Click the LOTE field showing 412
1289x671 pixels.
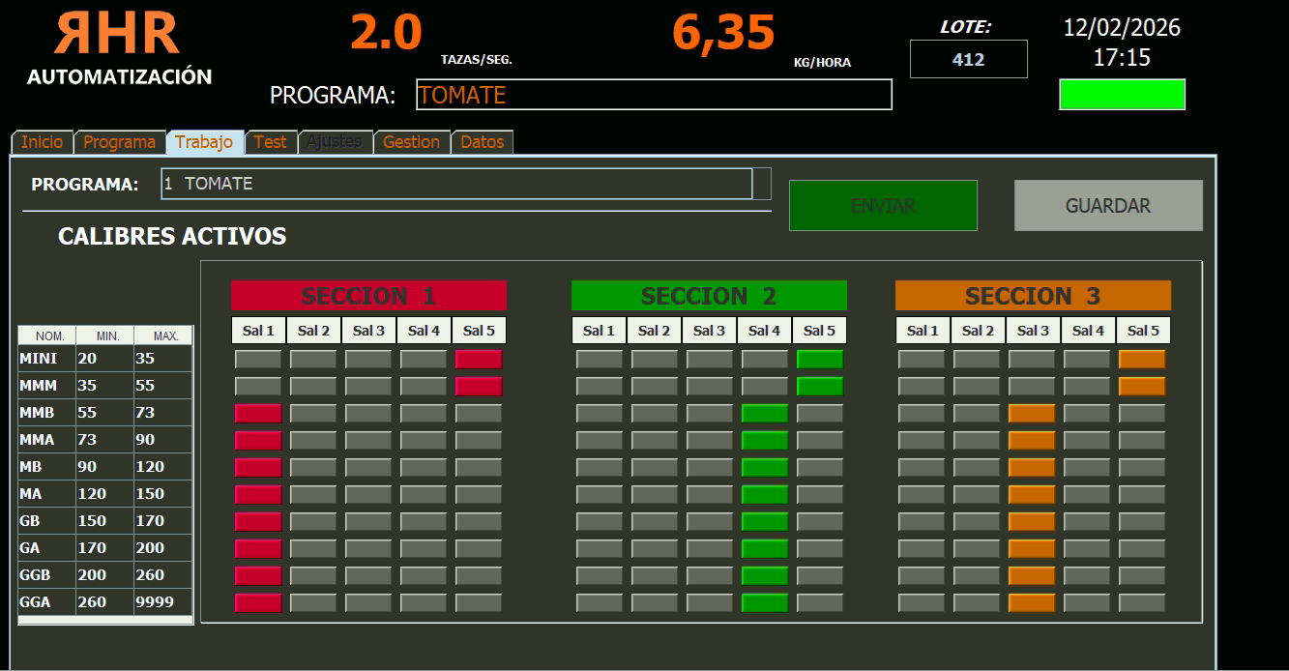tap(968, 59)
